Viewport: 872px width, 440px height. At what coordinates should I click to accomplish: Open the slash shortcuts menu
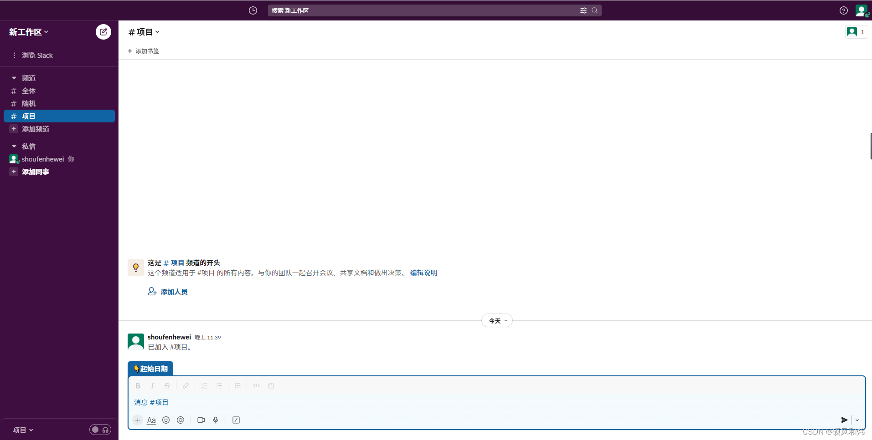tap(236, 420)
